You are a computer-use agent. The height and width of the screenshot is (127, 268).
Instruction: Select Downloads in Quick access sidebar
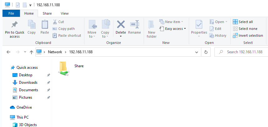pos(28,82)
